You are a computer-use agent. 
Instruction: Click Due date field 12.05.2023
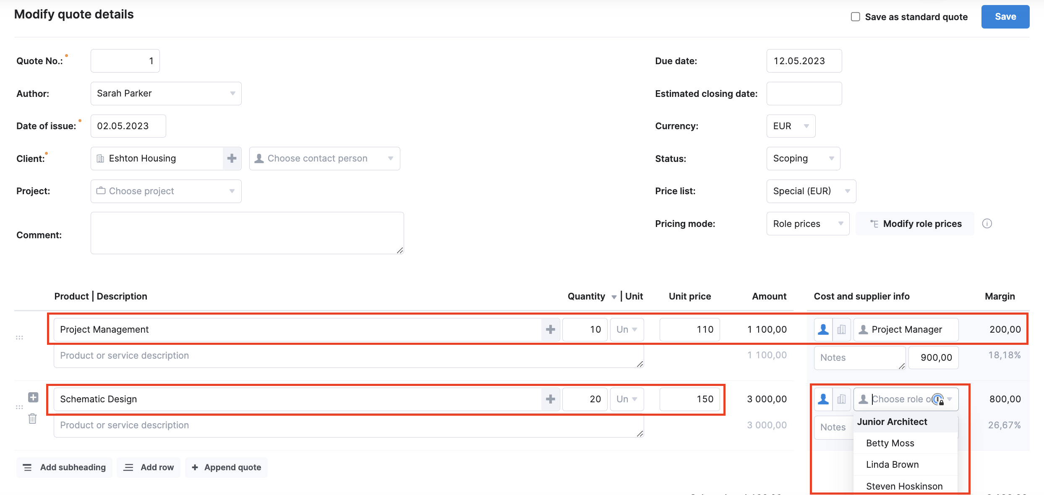click(804, 61)
